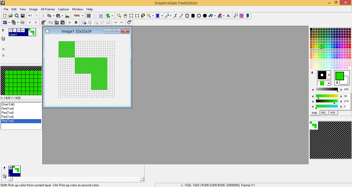Screen dimensions: 352x187
Task: Click the trash bin in frame panel
Action: 5,176
